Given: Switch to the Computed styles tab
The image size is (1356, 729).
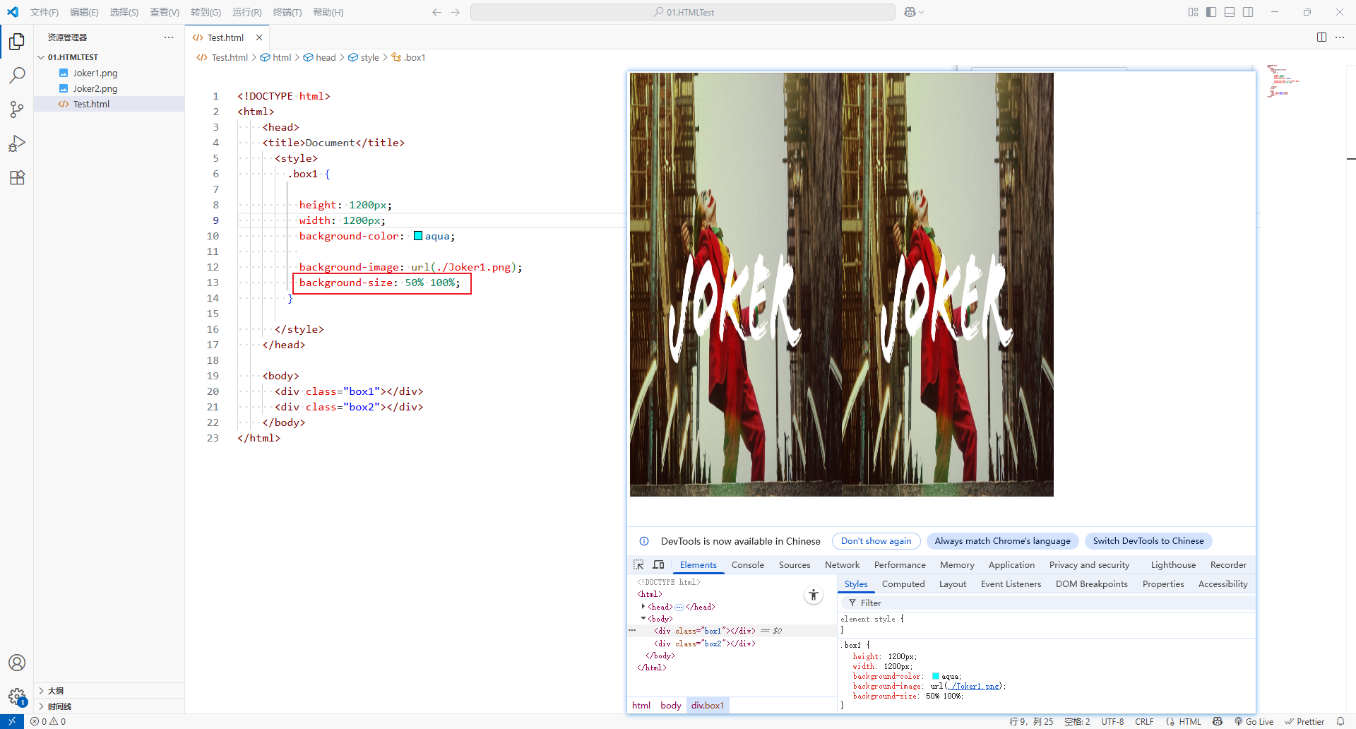Looking at the screenshot, I should [903, 583].
